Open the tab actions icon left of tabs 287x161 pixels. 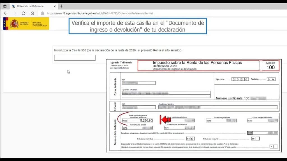pos(5,6)
